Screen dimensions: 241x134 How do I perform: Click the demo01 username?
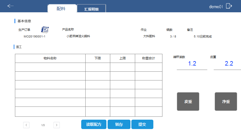tap(216, 6)
